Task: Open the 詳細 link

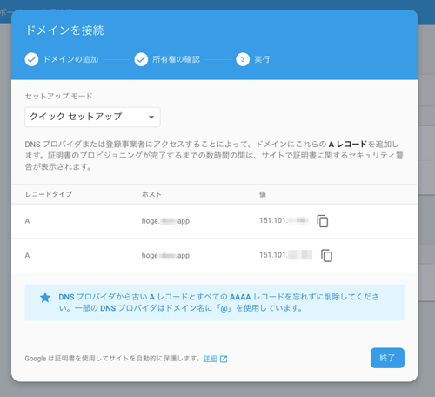Action: (210, 359)
